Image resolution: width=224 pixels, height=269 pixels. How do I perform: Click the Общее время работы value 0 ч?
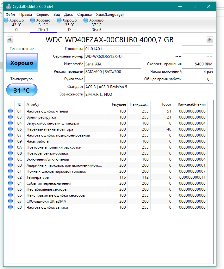[x=197, y=79]
